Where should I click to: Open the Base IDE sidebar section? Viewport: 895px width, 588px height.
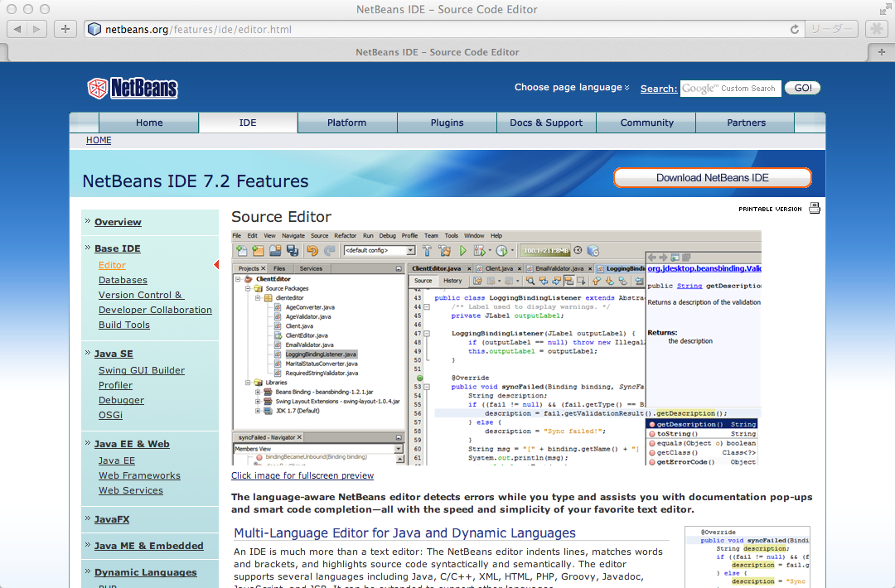tap(118, 248)
